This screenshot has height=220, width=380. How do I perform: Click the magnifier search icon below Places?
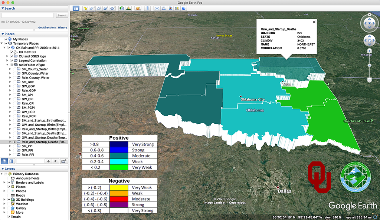(x=4, y=161)
